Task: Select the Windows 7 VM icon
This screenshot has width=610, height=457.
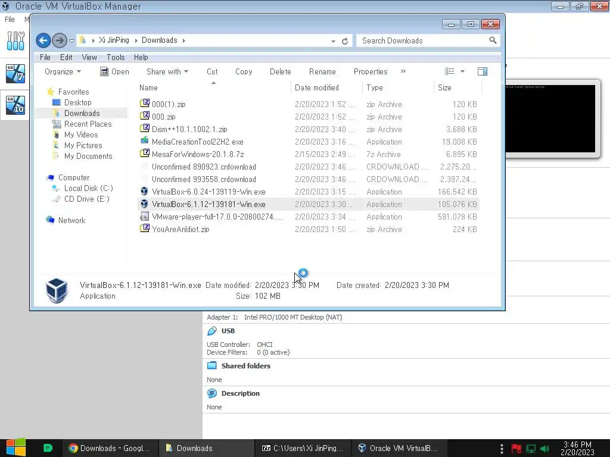Action: coord(15,73)
